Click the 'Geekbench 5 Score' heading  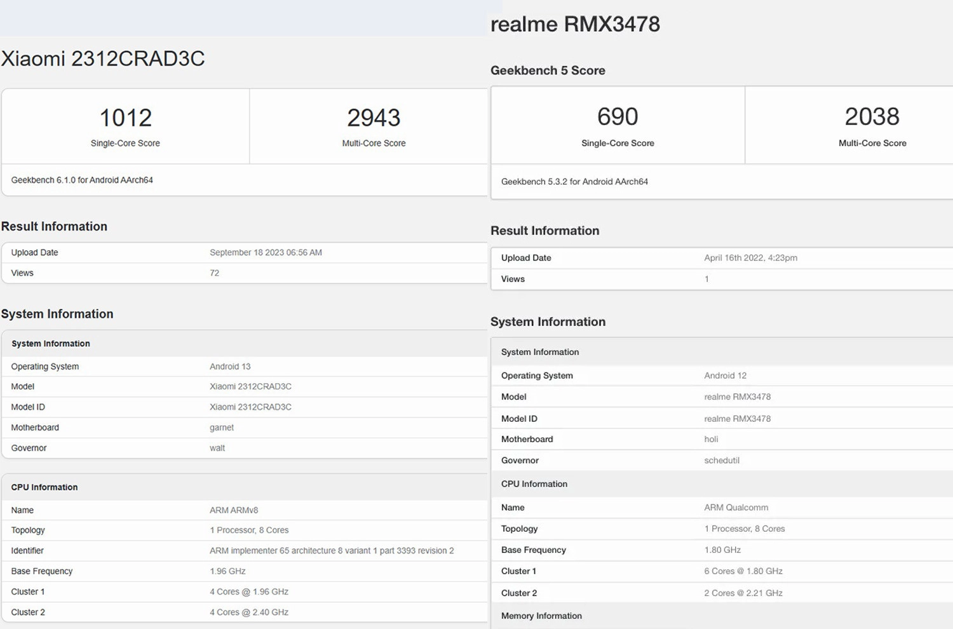pyautogui.click(x=548, y=71)
